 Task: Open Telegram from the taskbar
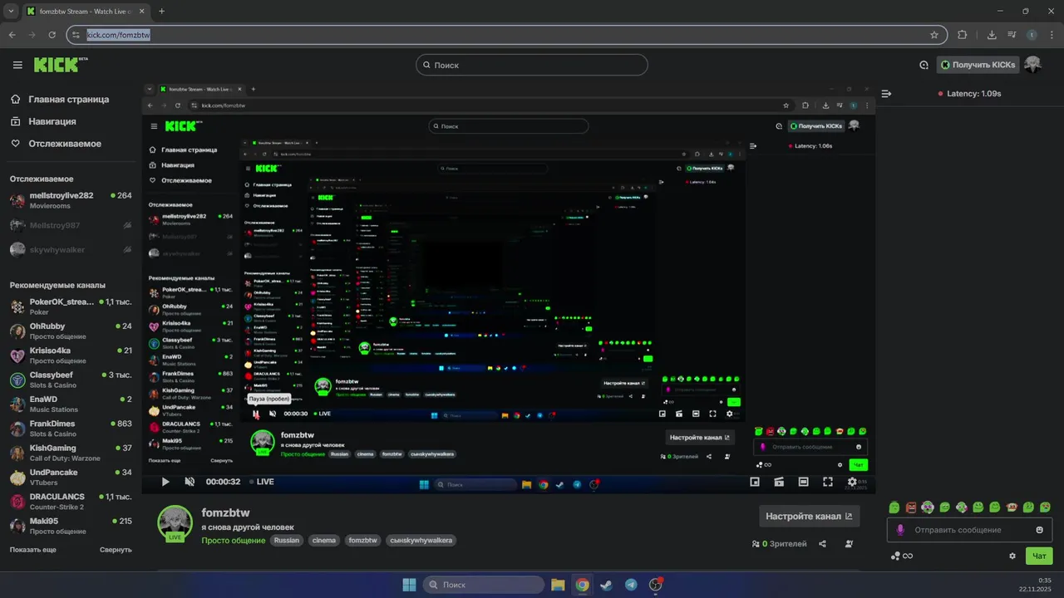pos(631,585)
